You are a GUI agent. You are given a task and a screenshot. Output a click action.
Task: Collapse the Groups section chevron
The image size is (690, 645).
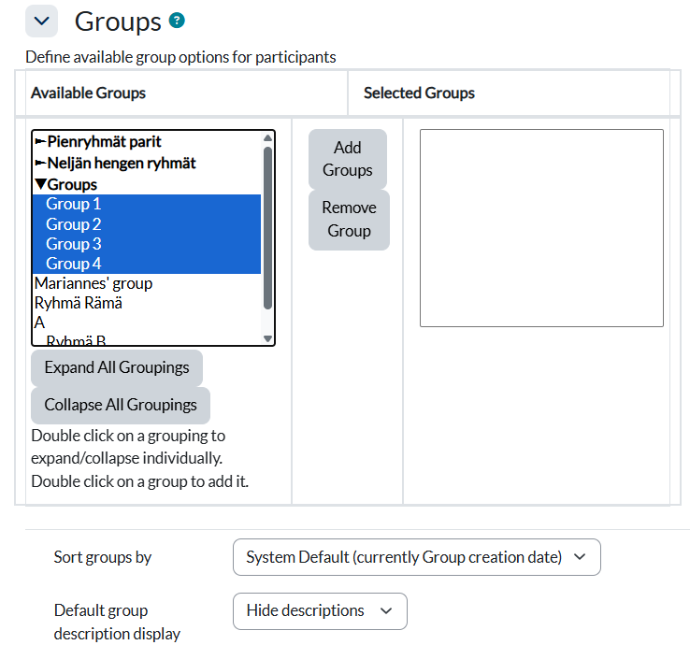click(41, 21)
